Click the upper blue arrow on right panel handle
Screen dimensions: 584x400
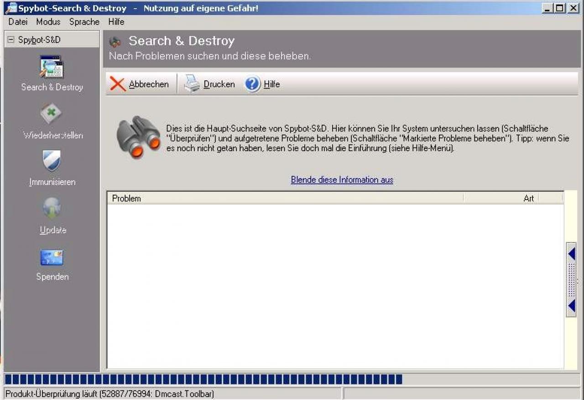571,254
